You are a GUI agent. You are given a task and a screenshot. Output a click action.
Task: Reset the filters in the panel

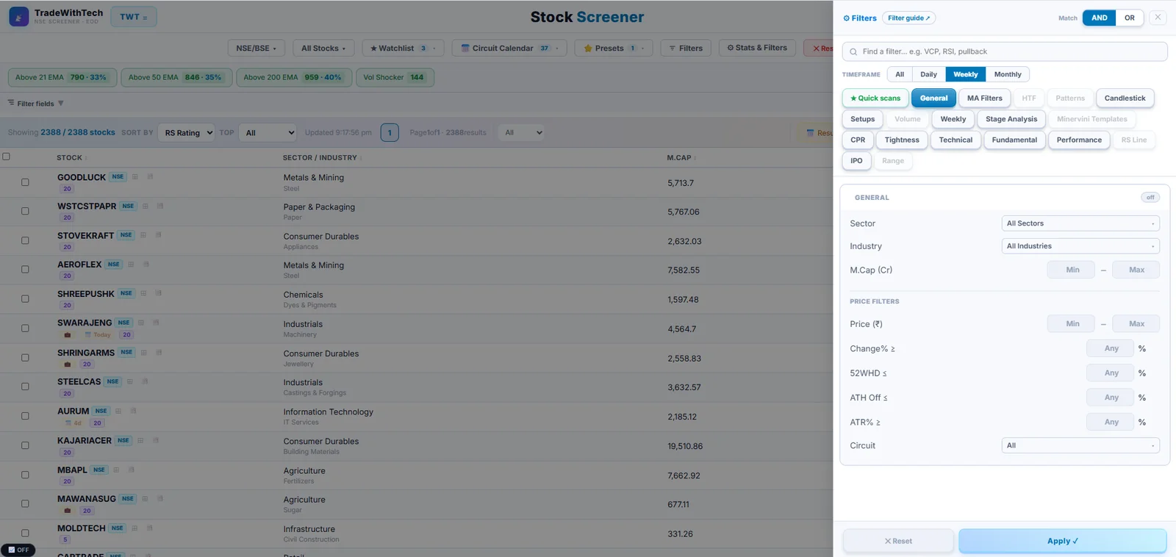point(898,541)
